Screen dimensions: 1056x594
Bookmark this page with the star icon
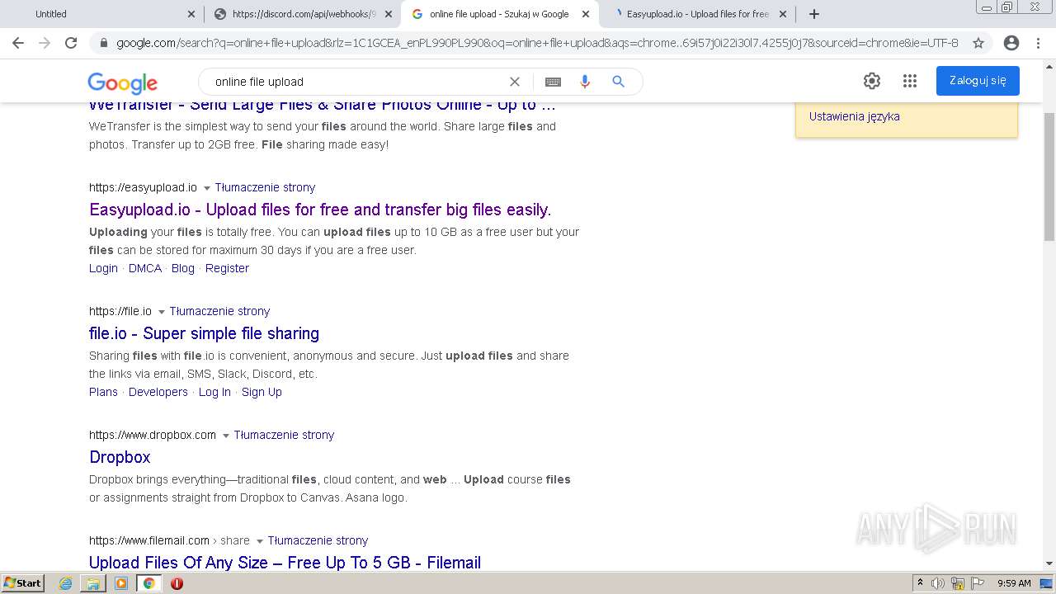pos(978,43)
